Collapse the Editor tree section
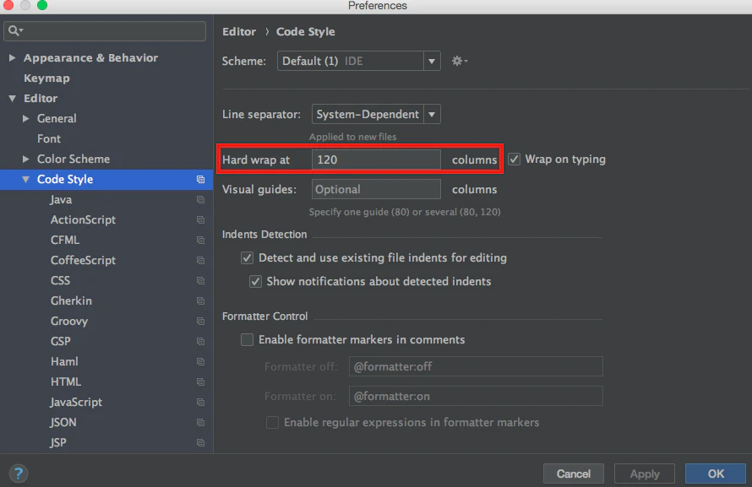The image size is (752, 487). click(13, 98)
